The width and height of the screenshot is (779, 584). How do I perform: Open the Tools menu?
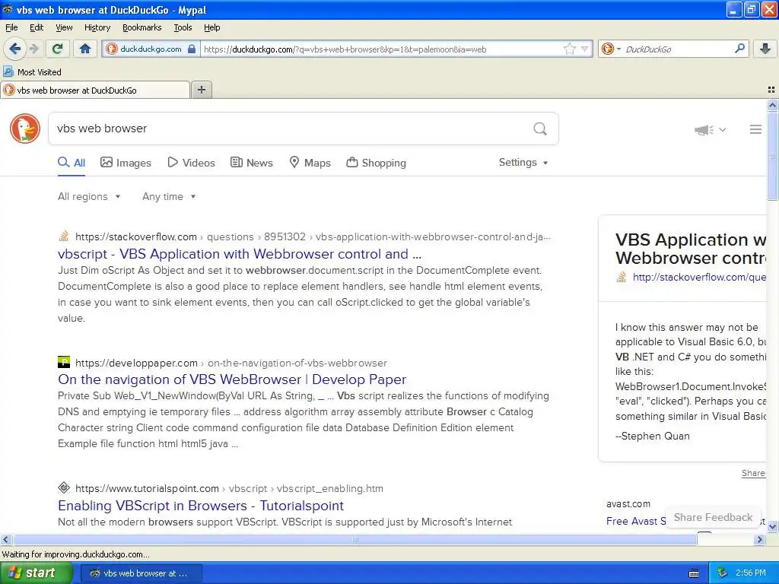183,27
